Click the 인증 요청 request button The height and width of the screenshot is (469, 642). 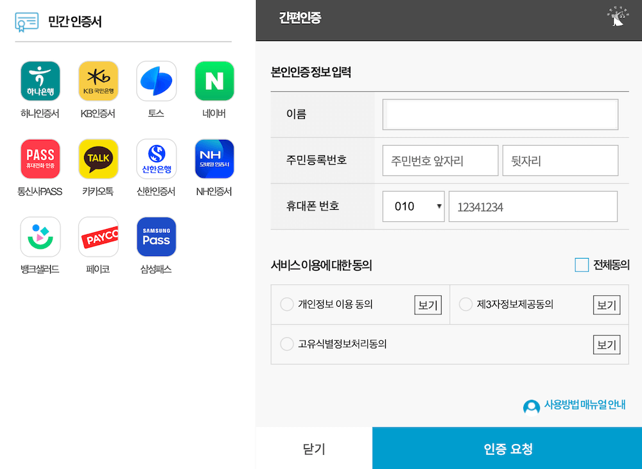(x=507, y=448)
